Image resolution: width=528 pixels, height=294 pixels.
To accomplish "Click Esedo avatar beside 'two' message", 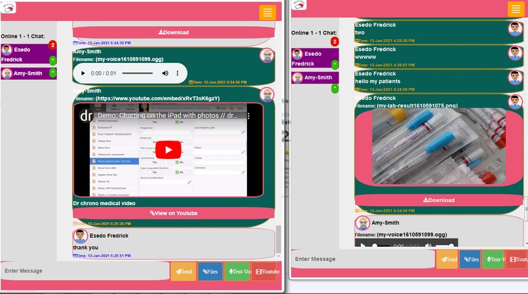I will coord(515,29).
